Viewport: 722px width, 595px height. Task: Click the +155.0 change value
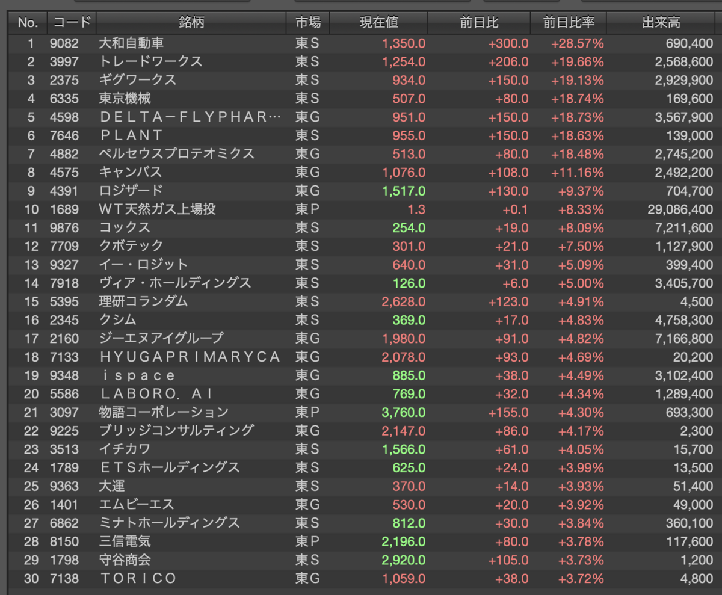[x=508, y=412]
